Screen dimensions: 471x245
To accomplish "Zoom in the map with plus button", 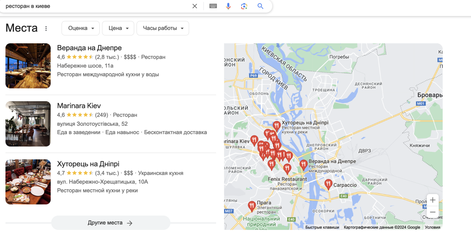I will pos(433,200).
